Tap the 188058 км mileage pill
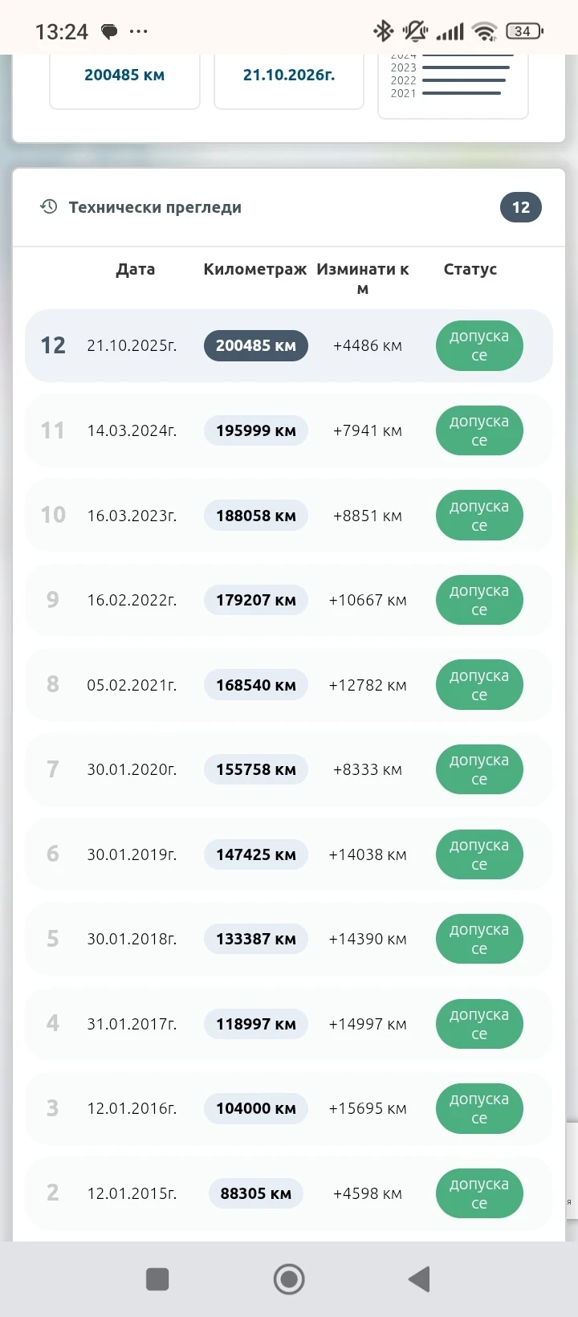 [255, 516]
